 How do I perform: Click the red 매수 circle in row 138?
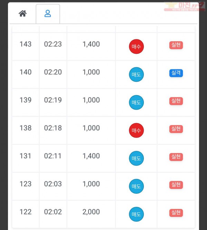point(136,130)
